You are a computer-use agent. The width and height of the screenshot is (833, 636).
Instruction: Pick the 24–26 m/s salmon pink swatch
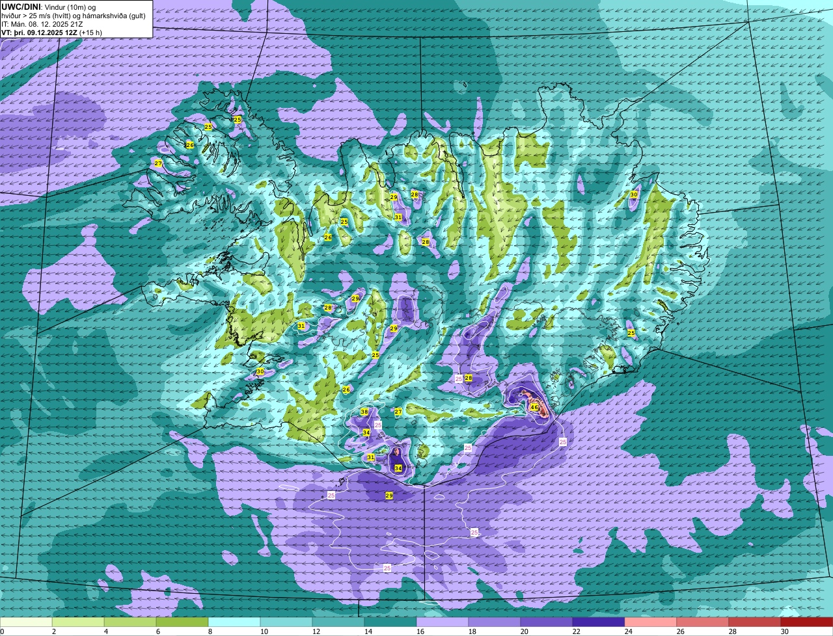(x=651, y=622)
